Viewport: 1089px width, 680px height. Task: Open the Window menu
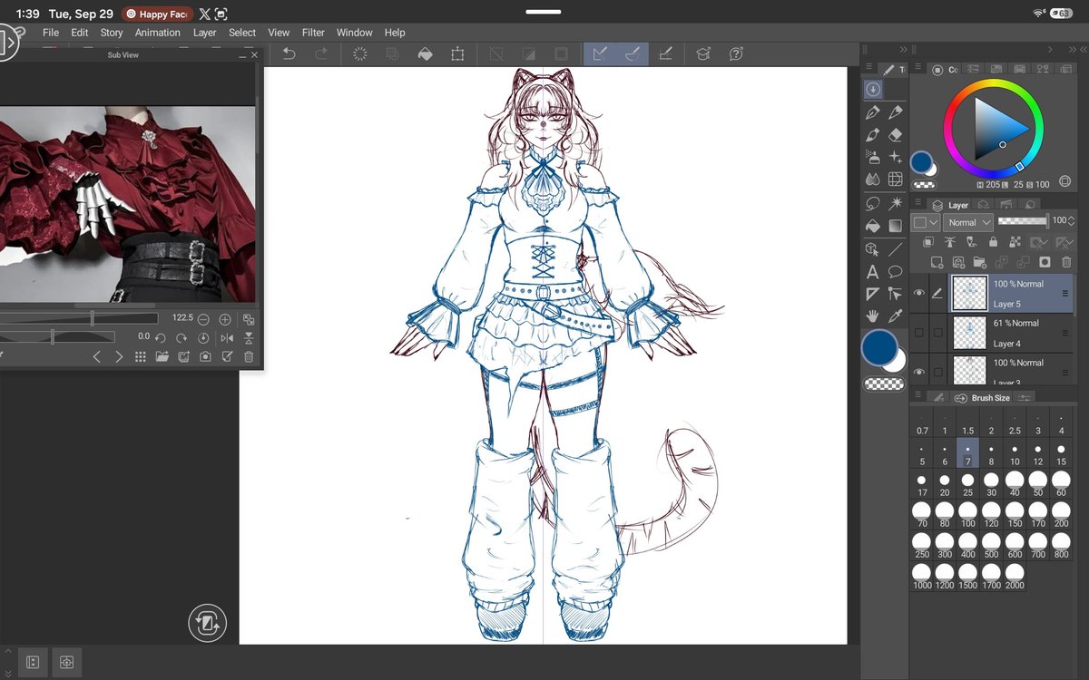355,33
